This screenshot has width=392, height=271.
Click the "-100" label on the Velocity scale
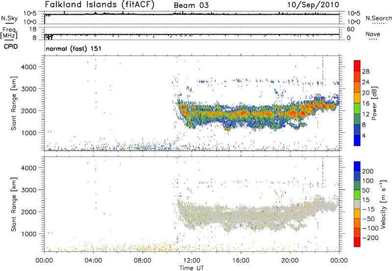tap(370, 228)
